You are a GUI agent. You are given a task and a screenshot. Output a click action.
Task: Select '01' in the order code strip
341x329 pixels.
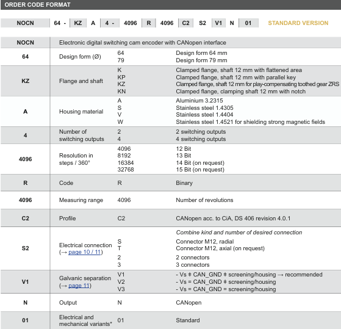(248, 23)
